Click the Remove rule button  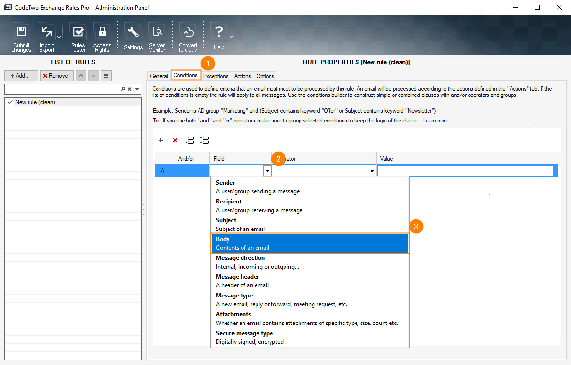click(x=57, y=76)
